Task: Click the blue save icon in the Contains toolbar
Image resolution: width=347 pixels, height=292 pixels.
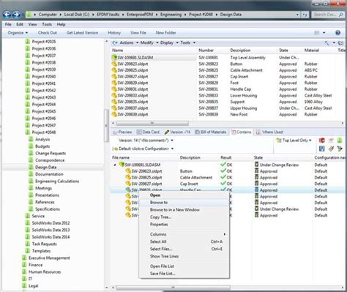Action: pos(322,149)
